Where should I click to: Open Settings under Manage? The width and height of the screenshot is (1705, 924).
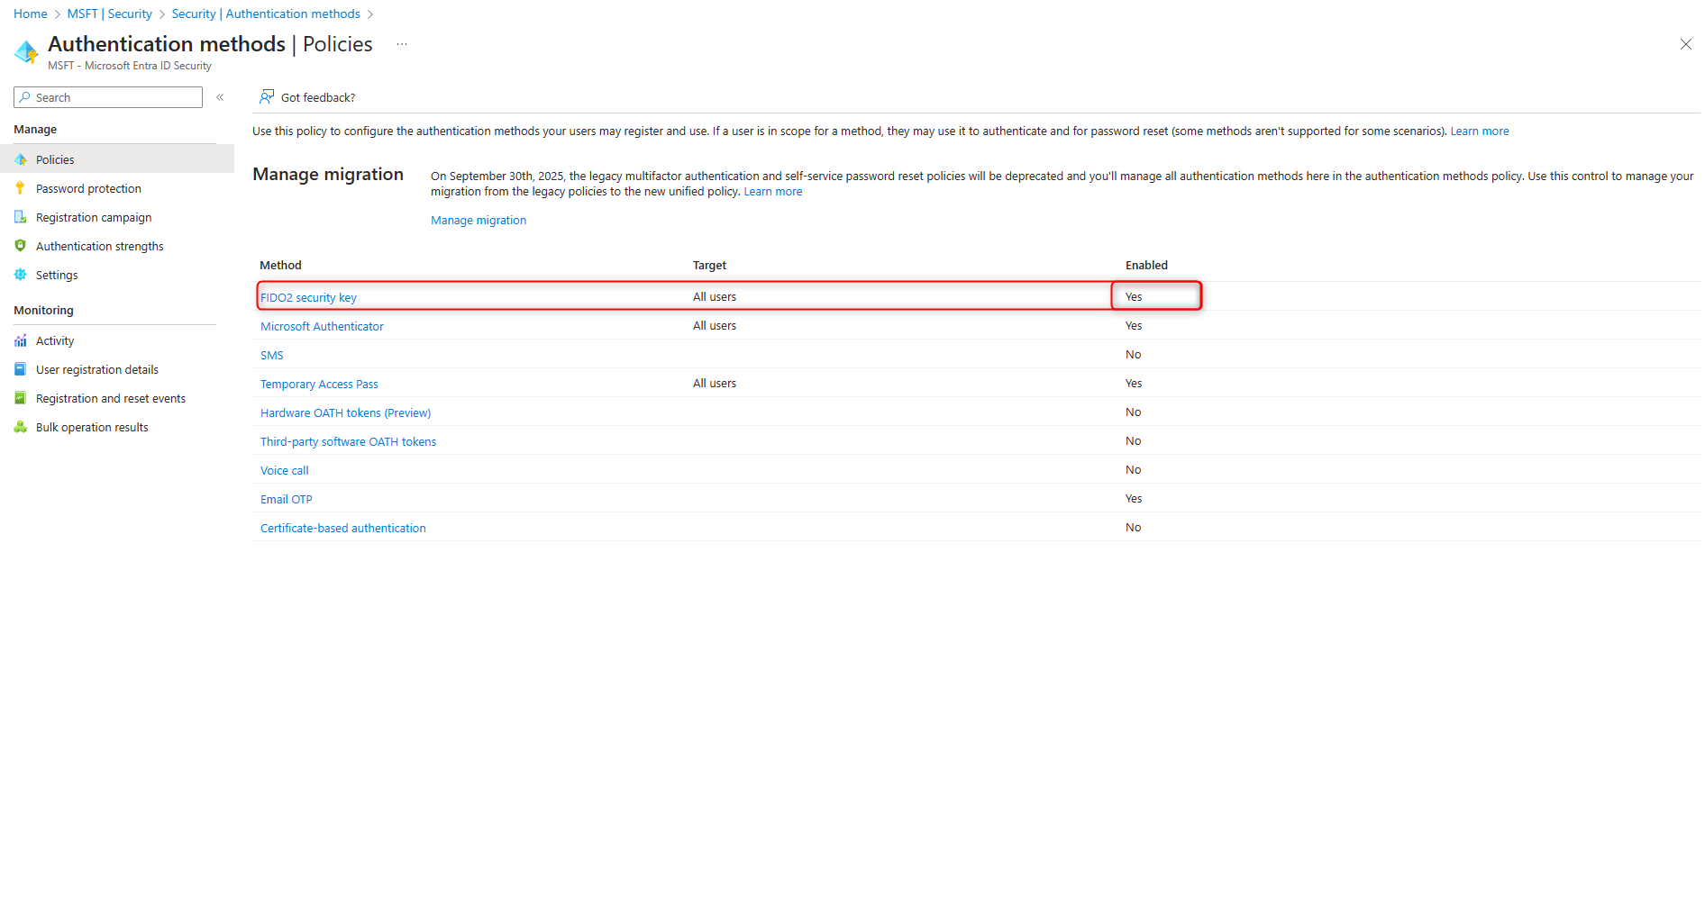click(x=57, y=275)
